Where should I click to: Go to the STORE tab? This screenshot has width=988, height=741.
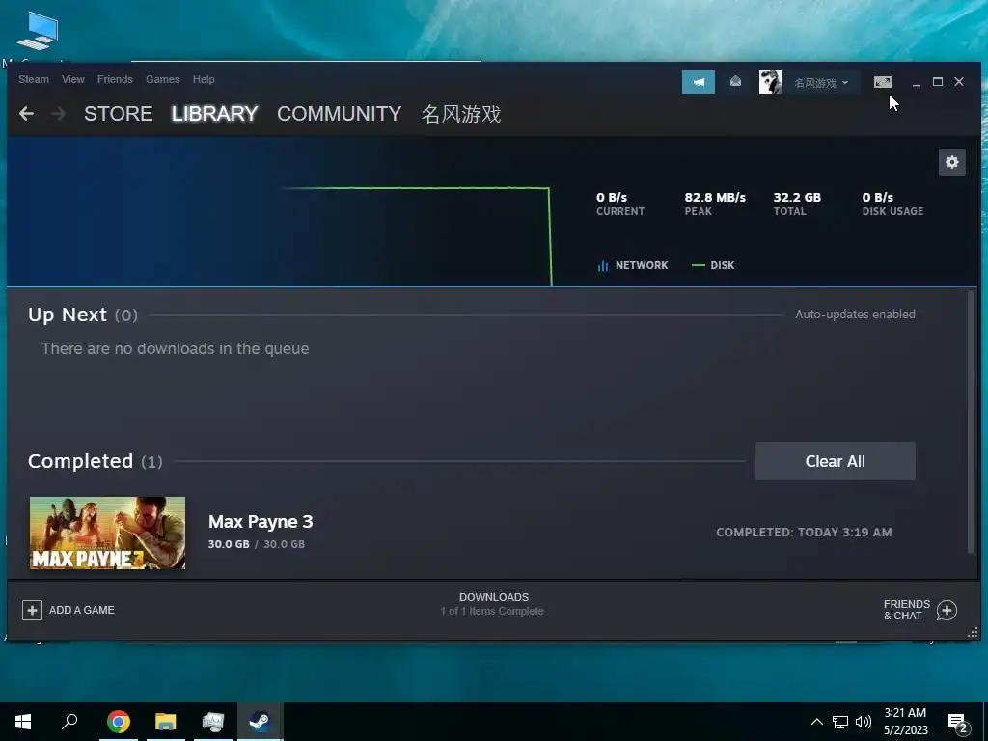click(119, 114)
